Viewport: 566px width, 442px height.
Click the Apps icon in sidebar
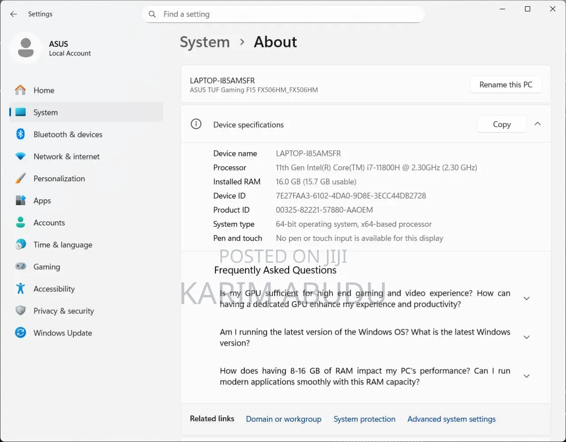point(20,201)
